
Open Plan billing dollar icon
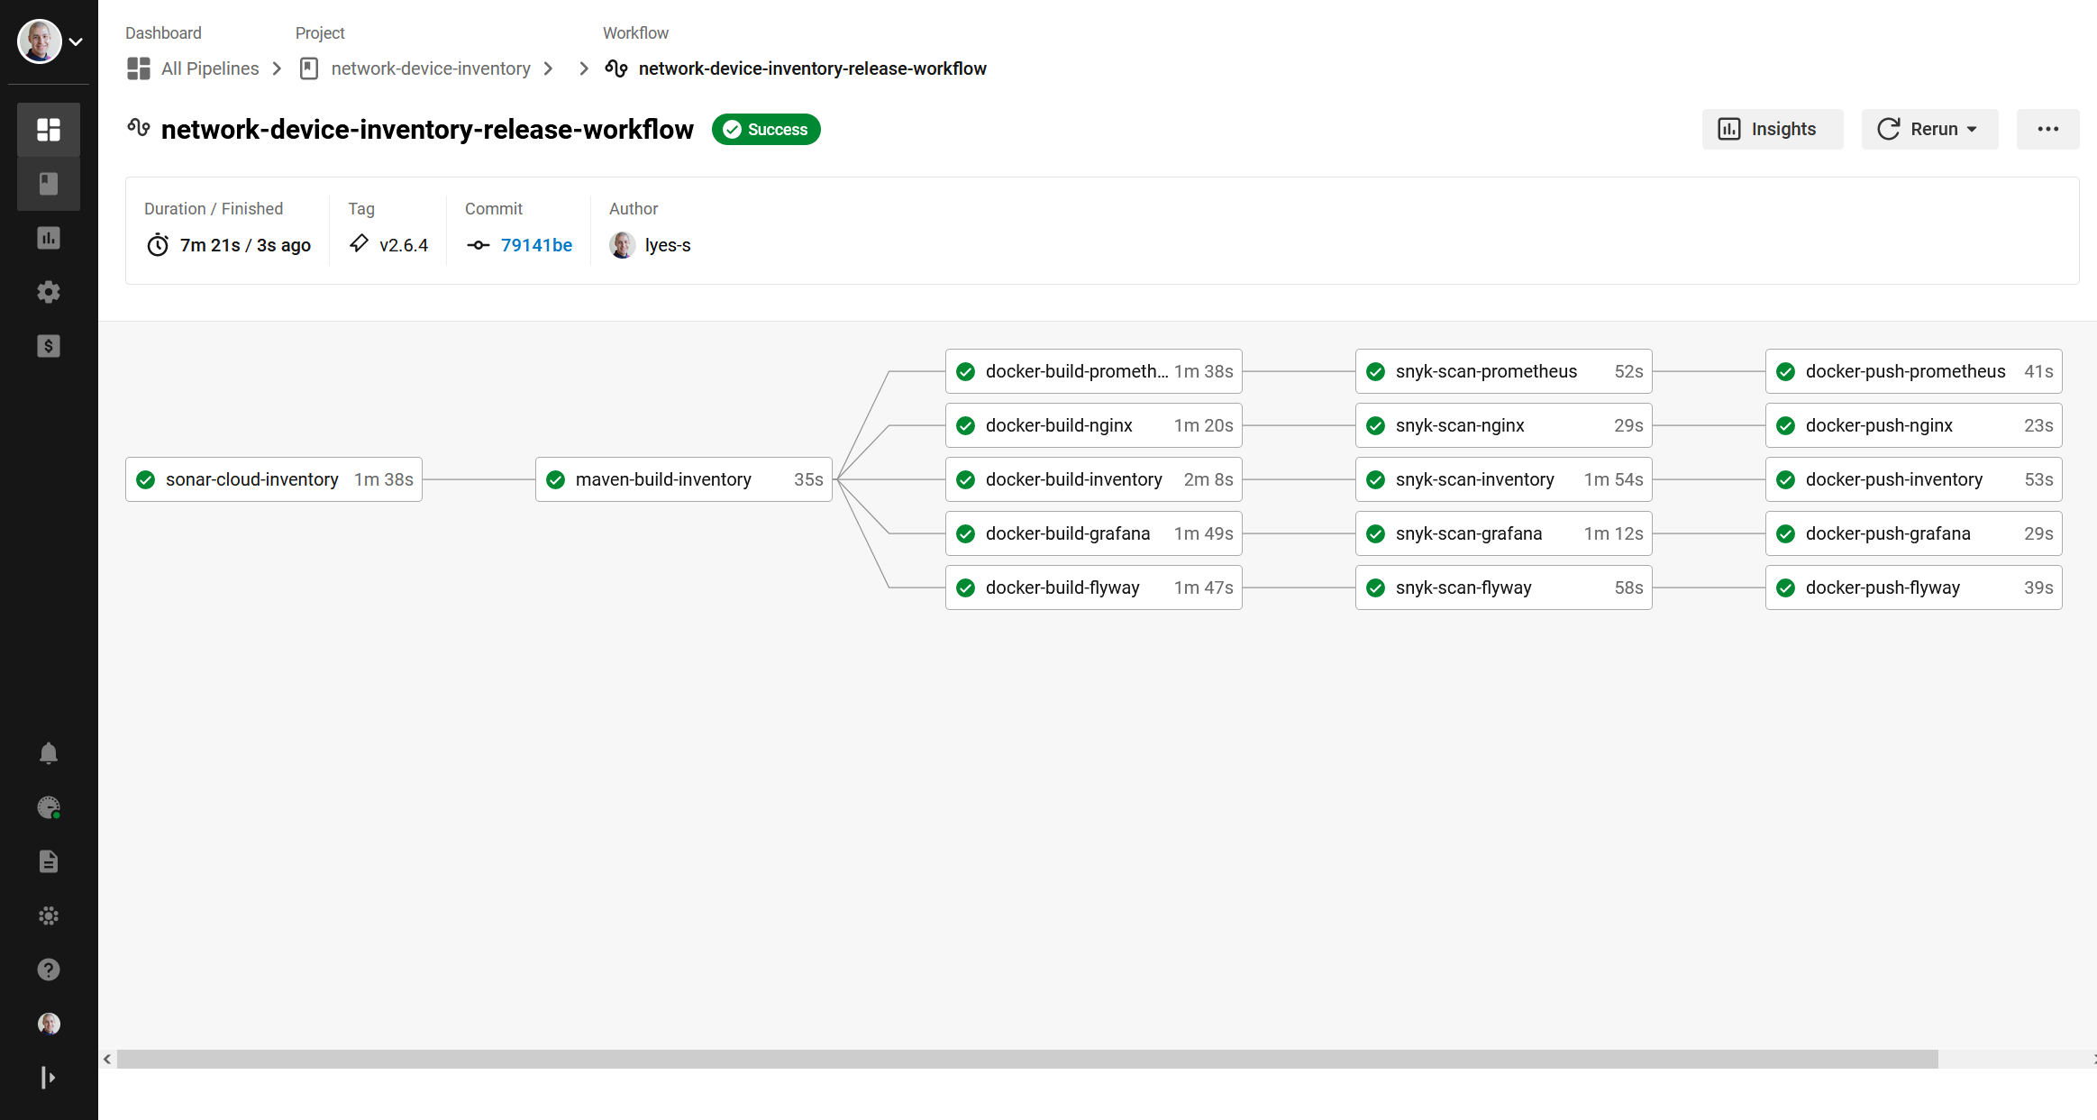49,346
